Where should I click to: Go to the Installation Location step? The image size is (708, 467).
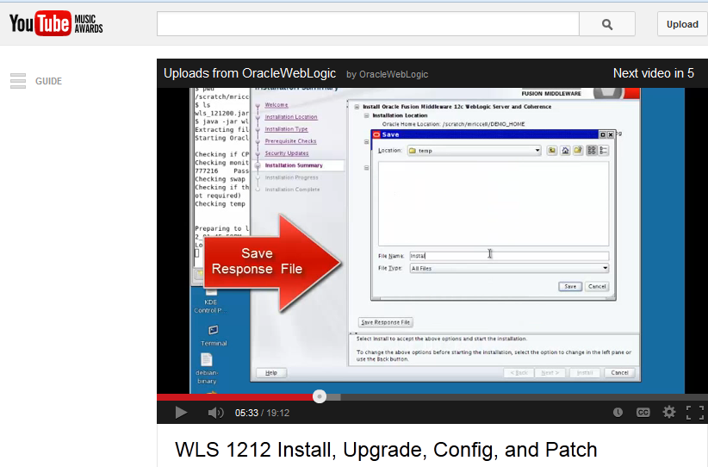click(x=291, y=117)
